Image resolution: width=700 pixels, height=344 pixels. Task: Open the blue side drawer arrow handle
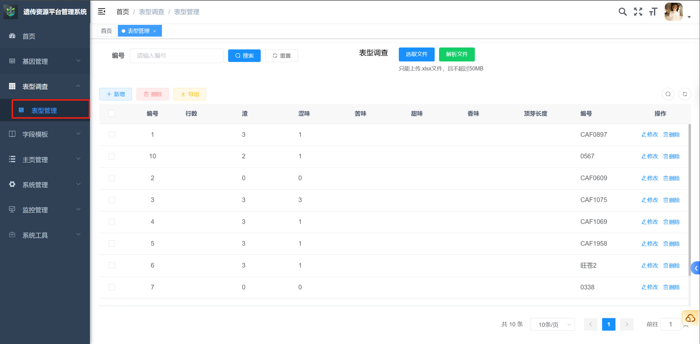pos(696,268)
